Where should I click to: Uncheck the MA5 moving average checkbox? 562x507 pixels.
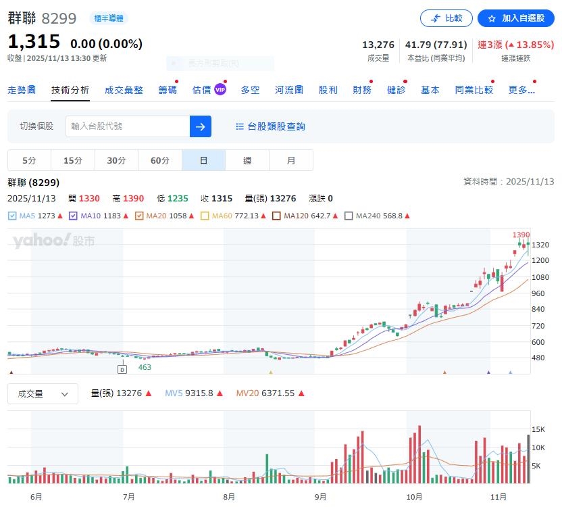point(11,215)
